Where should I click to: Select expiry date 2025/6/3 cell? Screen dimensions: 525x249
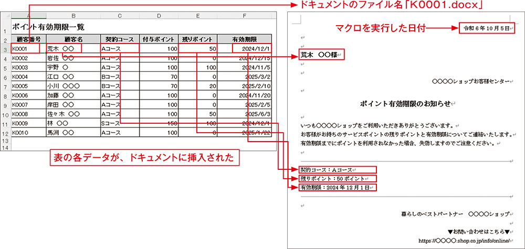point(245,114)
